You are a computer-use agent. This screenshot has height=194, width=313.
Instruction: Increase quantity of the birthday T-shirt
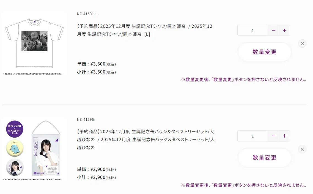[x=284, y=30]
